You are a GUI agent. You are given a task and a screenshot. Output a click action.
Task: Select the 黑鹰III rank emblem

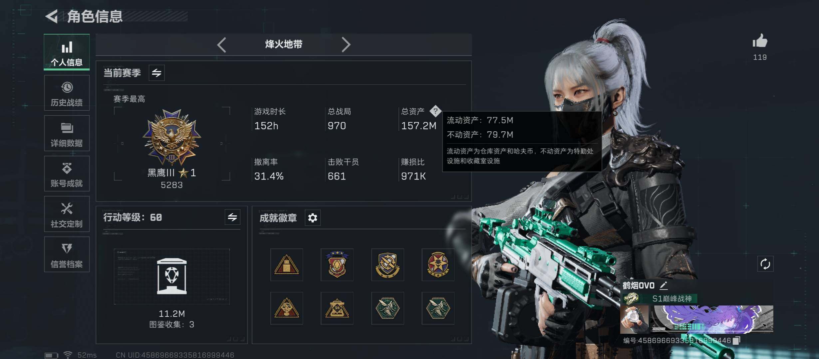pos(172,137)
